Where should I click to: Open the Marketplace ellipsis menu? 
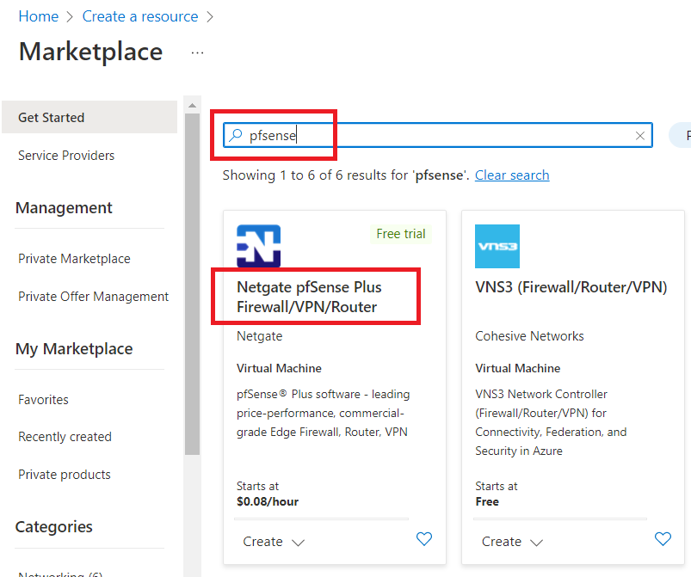point(198,52)
